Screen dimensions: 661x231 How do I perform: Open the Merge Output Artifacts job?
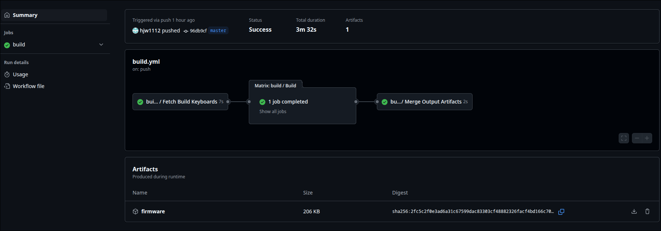point(425,102)
